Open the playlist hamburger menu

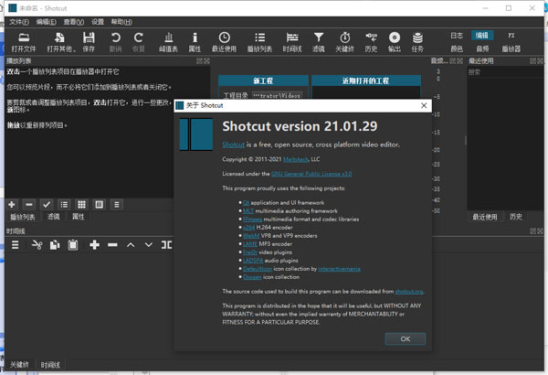click(114, 203)
